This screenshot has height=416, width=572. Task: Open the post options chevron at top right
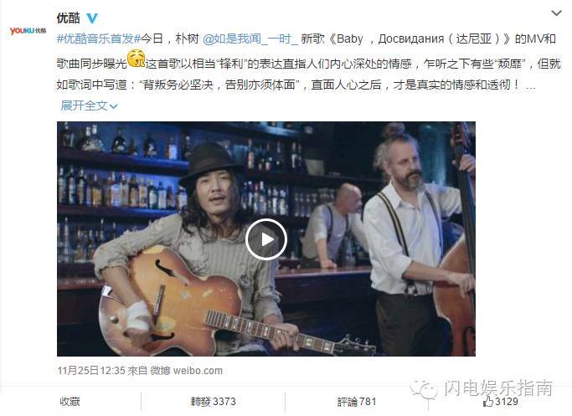click(x=556, y=13)
